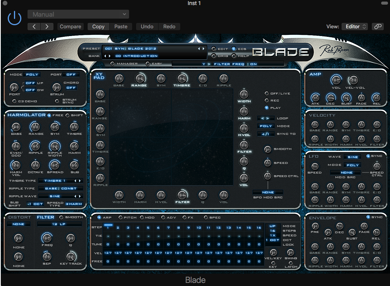The image size is (390, 286).
Task: Enable the EASY mode option
Action: coord(148,64)
